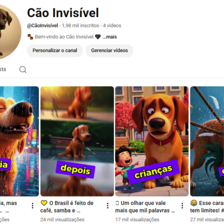Click the black heart icon in description
The width and height of the screenshot is (224, 224).
point(98,37)
